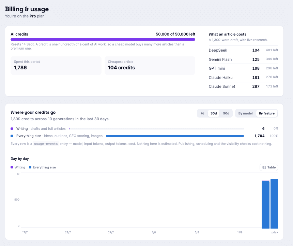Click the Billing & usage heading
The width and height of the screenshot is (293, 246).
point(27,9)
